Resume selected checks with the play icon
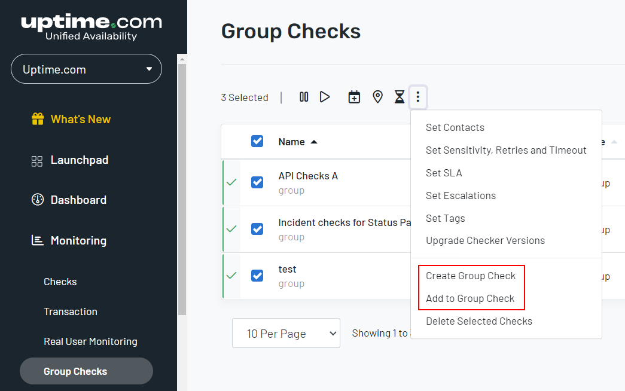 click(325, 96)
